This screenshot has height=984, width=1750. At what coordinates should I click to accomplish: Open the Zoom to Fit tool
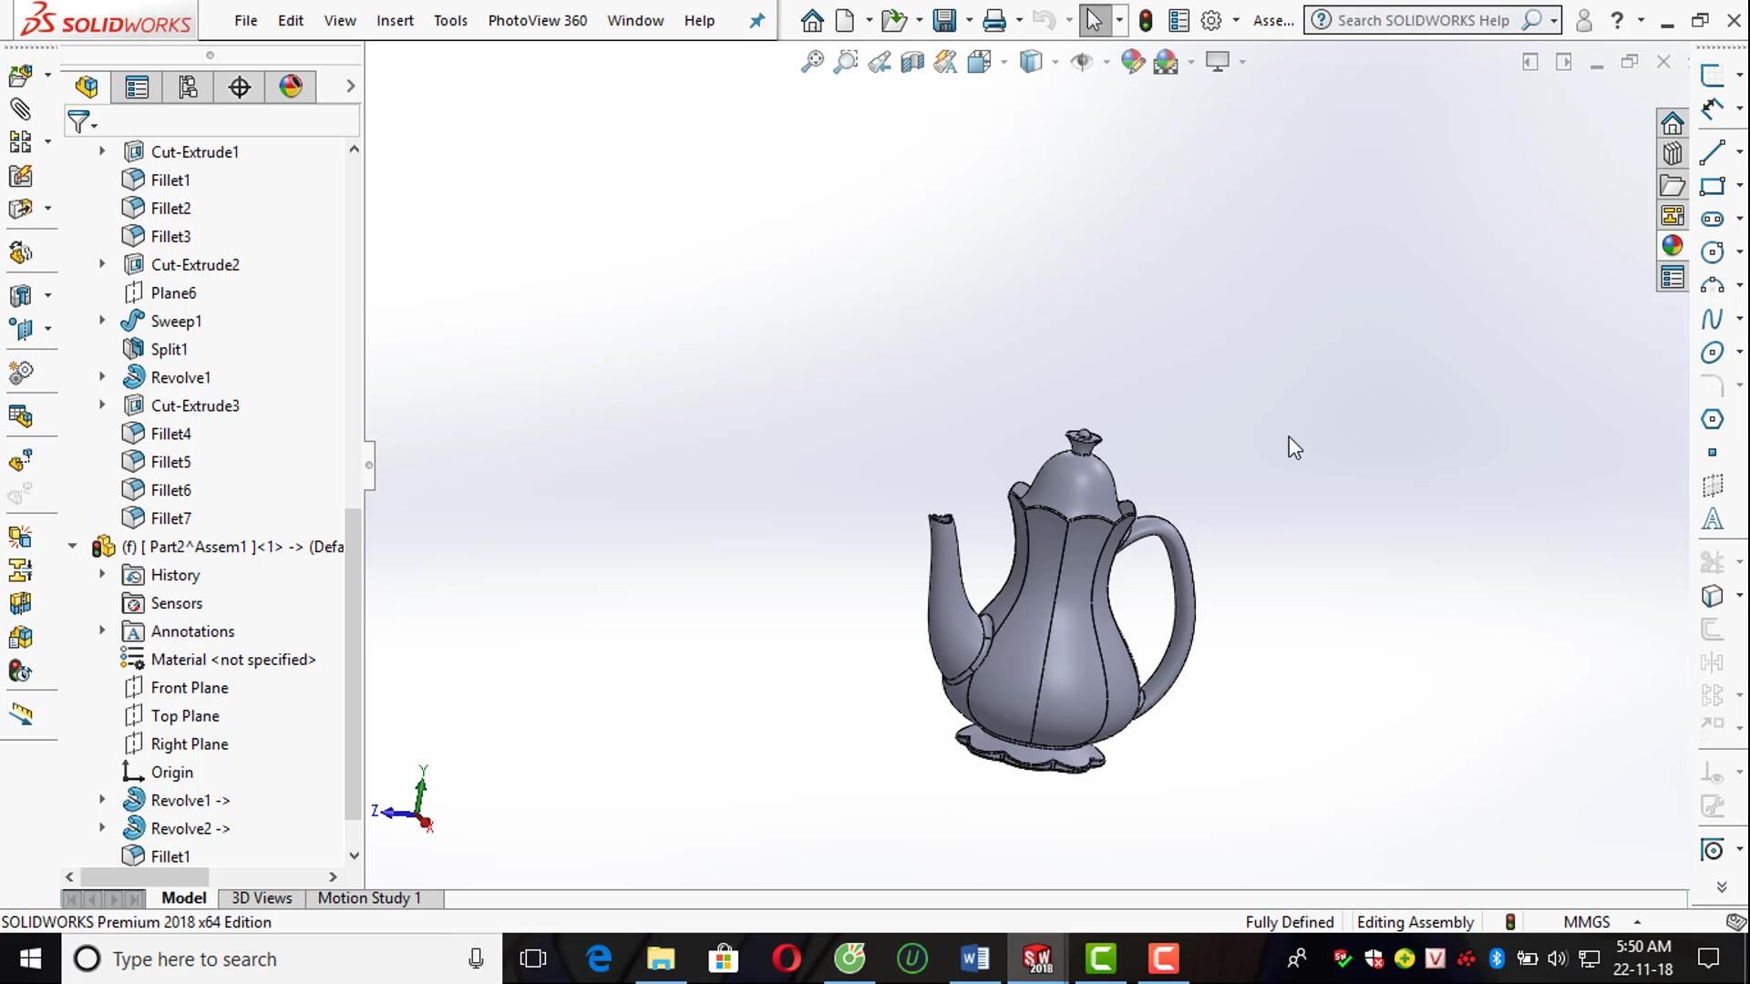[811, 62]
